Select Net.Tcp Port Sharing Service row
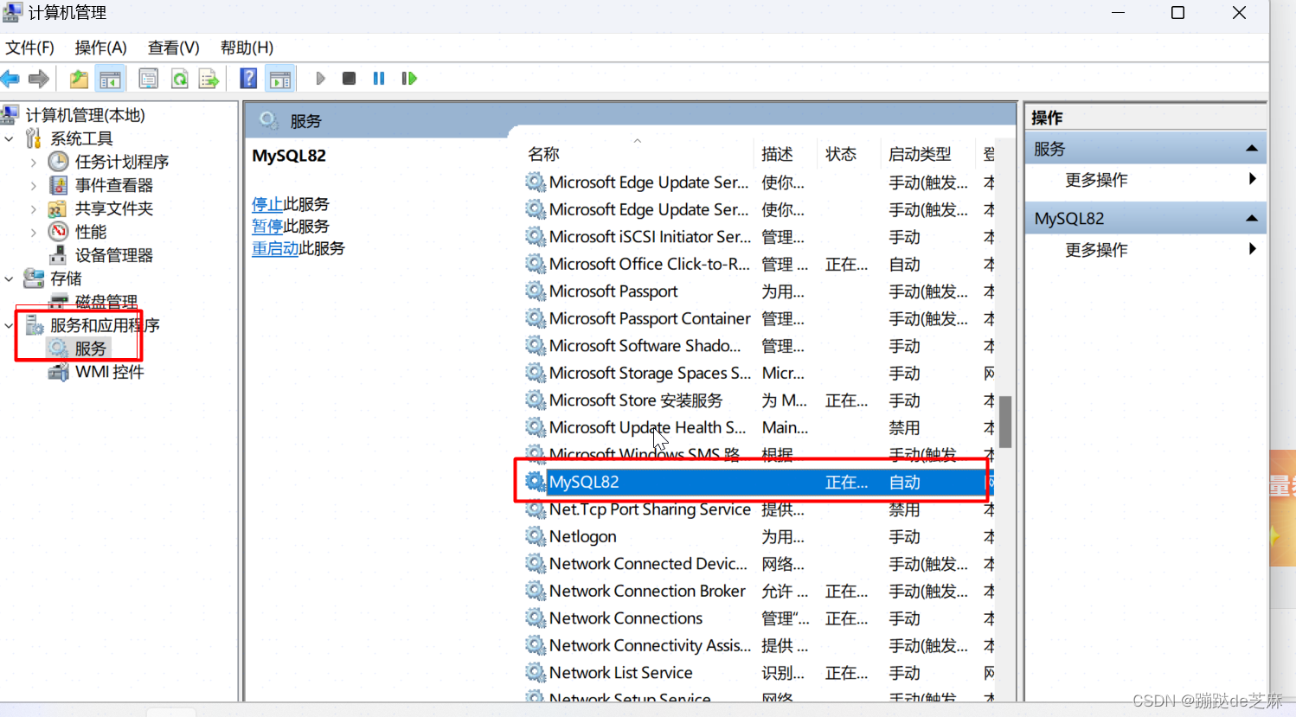This screenshot has height=717, width=1296. (759, 509)
